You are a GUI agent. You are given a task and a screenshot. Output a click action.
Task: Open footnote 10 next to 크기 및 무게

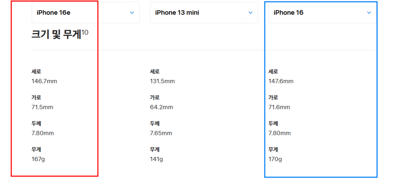tap(85, 33)
